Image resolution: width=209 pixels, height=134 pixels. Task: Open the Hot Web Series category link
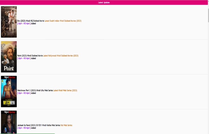(66, 125)
